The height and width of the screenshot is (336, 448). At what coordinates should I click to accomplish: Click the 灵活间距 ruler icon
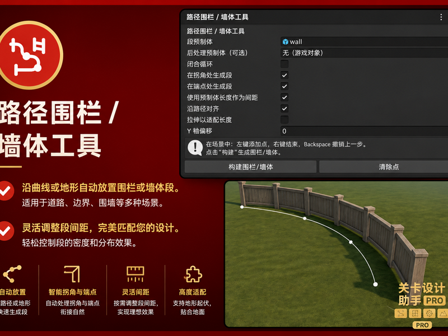pyautogui.click(x=136, y=274)
